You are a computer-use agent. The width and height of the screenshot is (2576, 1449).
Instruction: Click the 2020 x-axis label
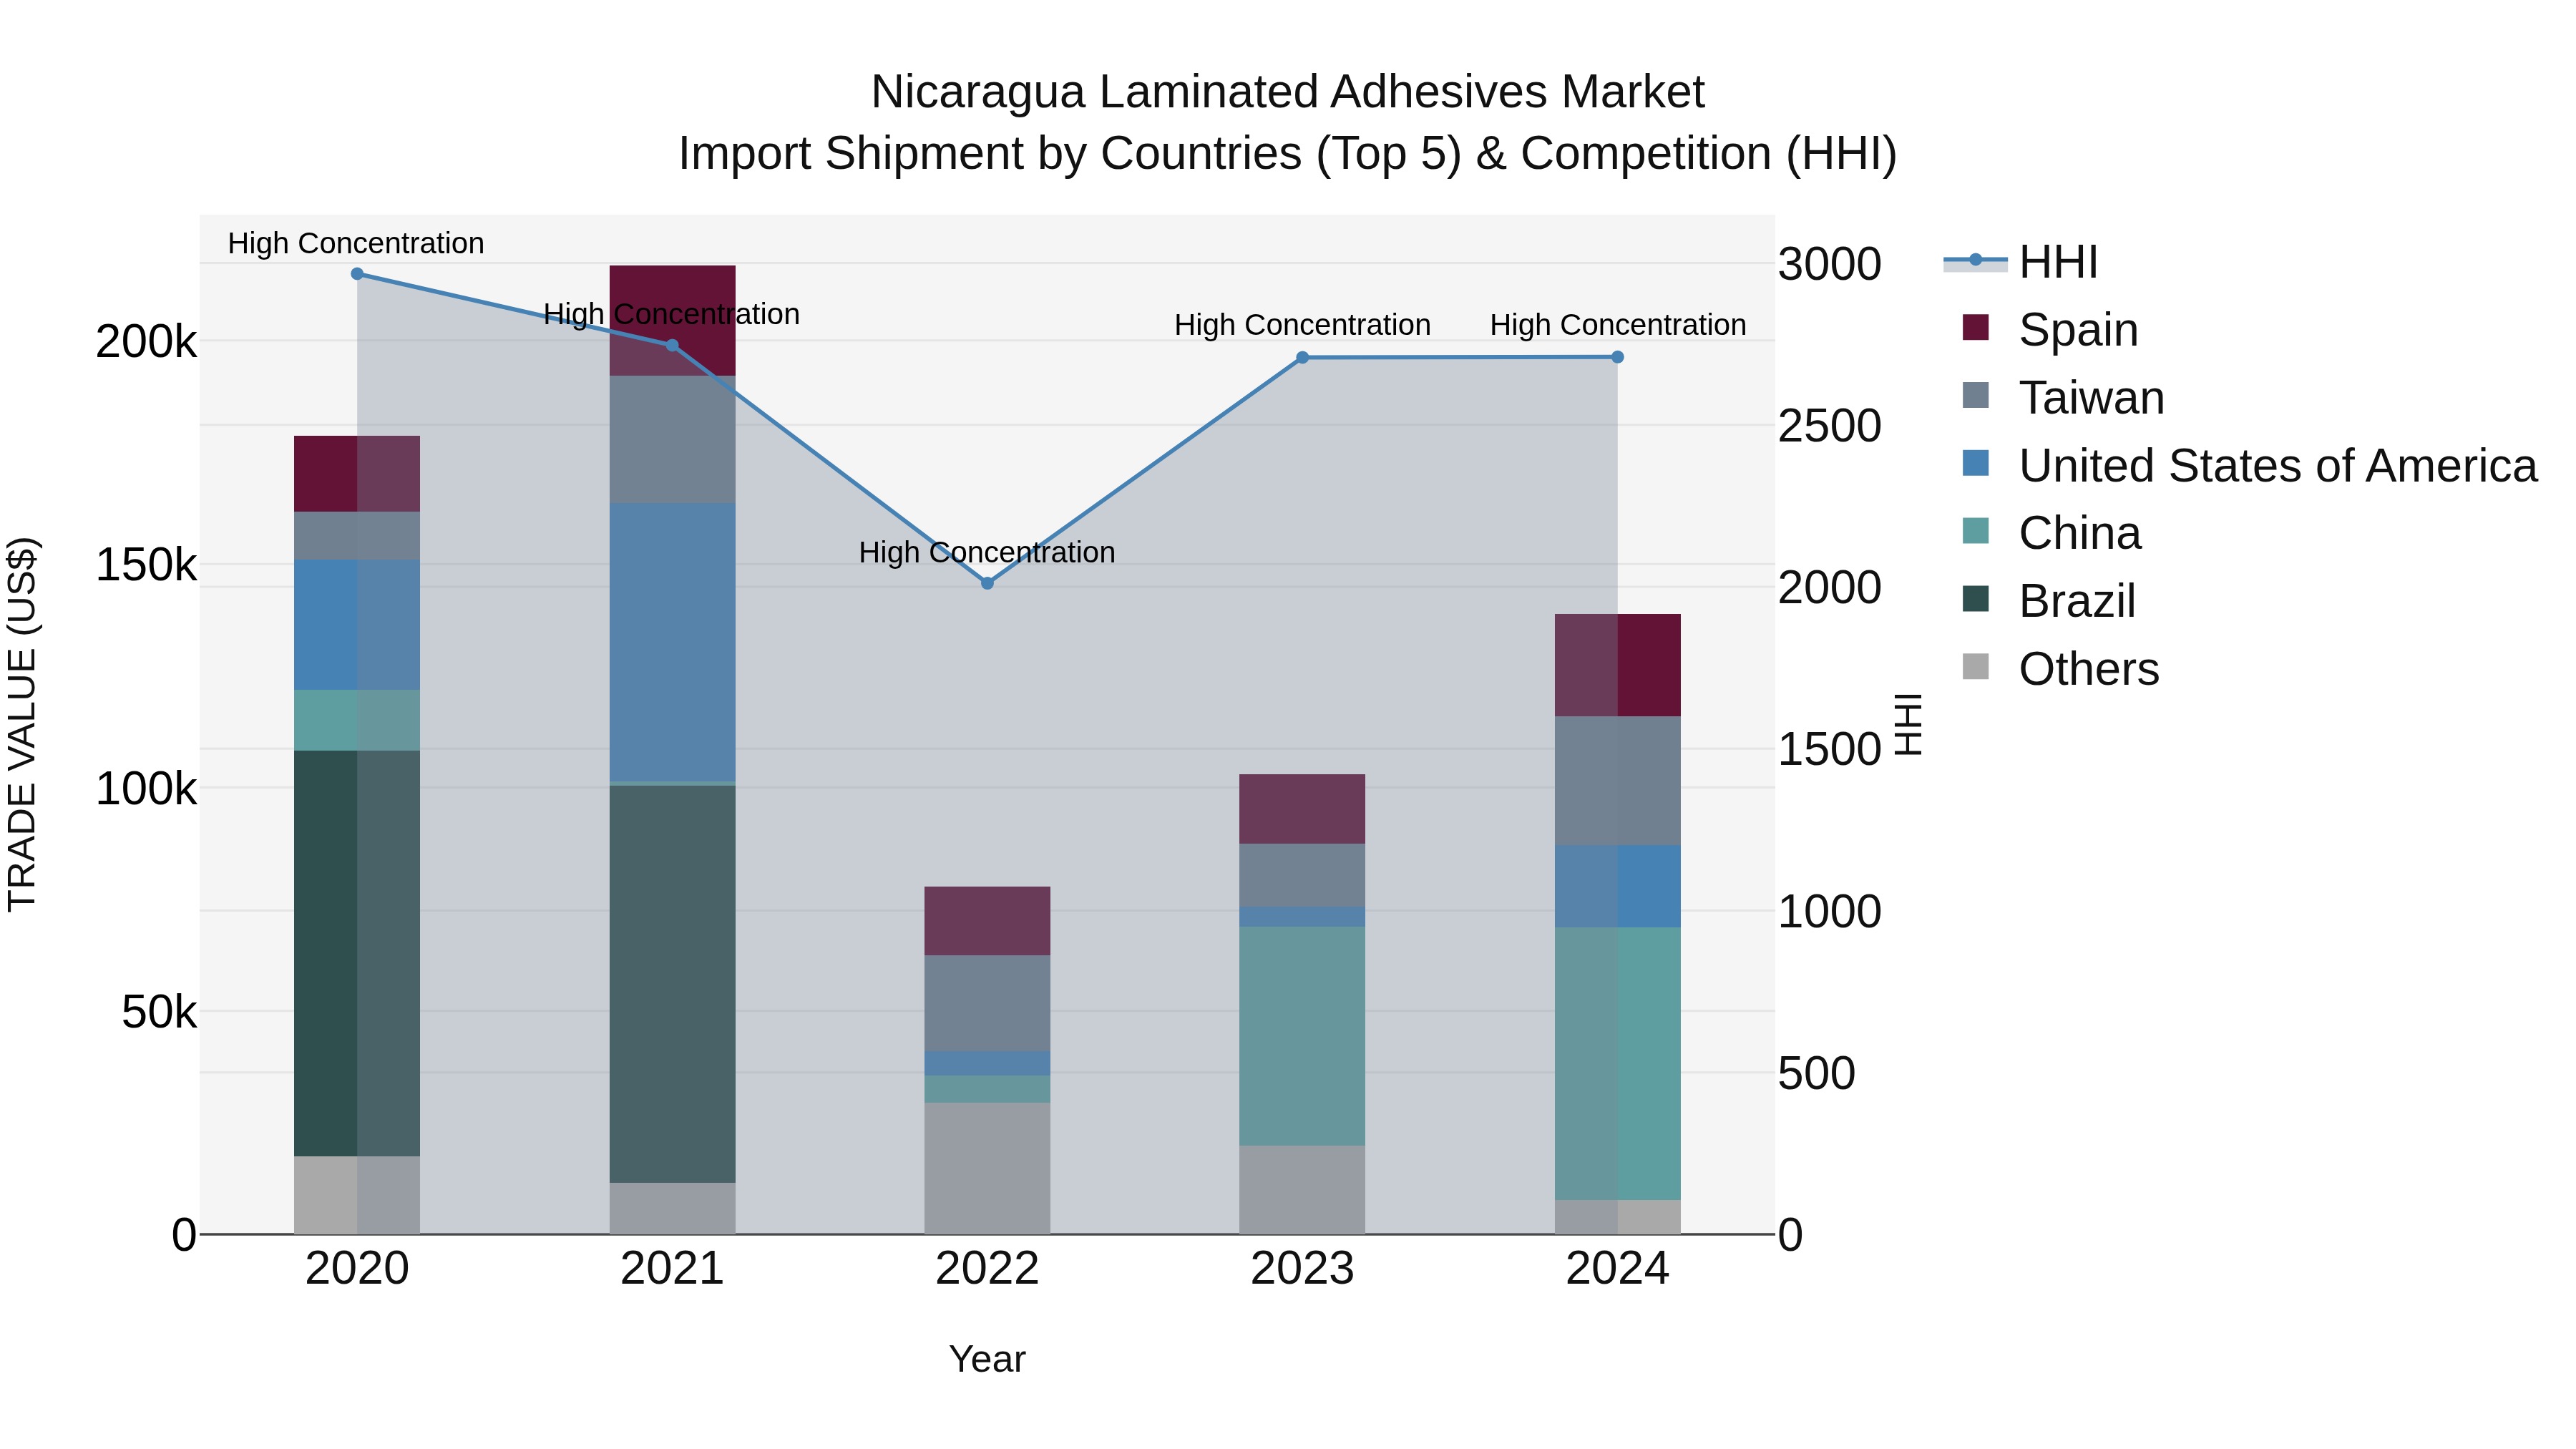357,1269
